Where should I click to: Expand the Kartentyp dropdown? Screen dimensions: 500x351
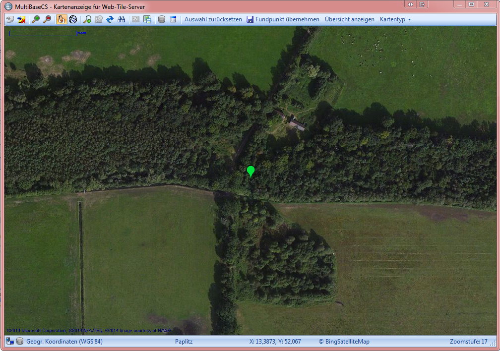click(395, 19)
